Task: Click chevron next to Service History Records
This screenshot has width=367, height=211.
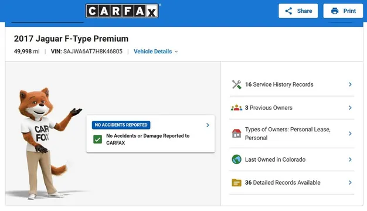Action: tap(350, 84)
